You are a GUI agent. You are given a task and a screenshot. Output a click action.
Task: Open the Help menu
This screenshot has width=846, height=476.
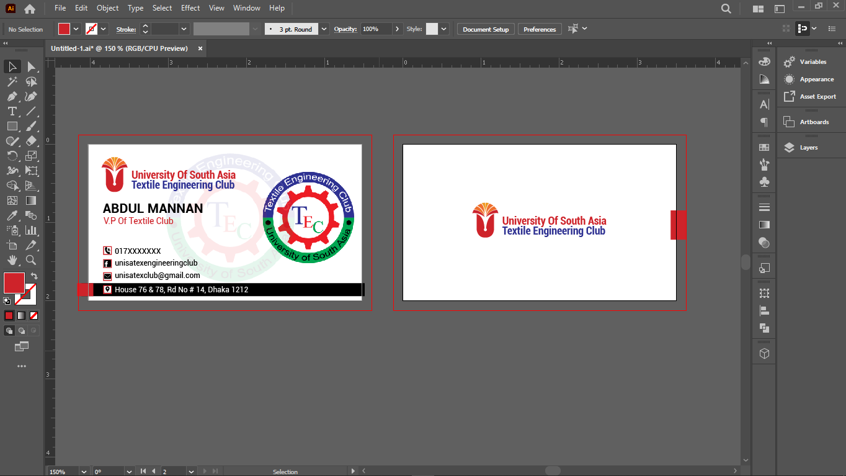[x=277, y=8]
